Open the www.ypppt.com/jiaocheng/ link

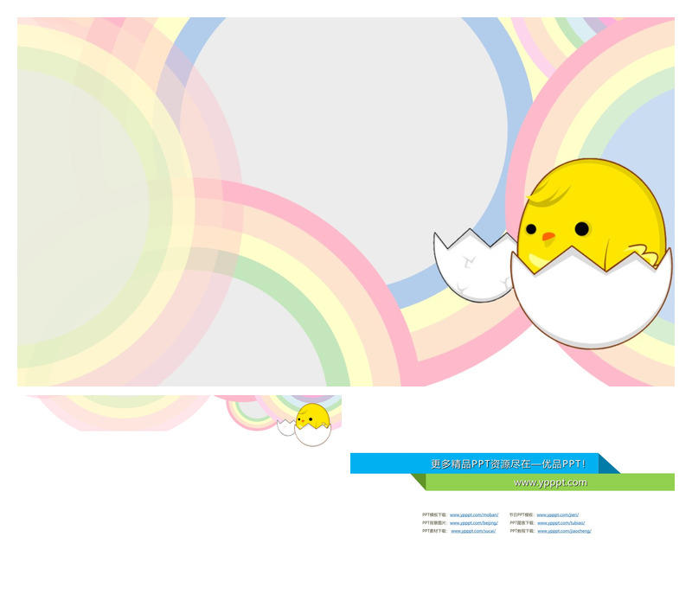565,531
